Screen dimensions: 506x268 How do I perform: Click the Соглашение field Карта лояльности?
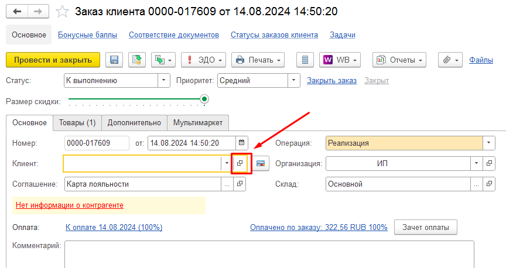[143, 184]
